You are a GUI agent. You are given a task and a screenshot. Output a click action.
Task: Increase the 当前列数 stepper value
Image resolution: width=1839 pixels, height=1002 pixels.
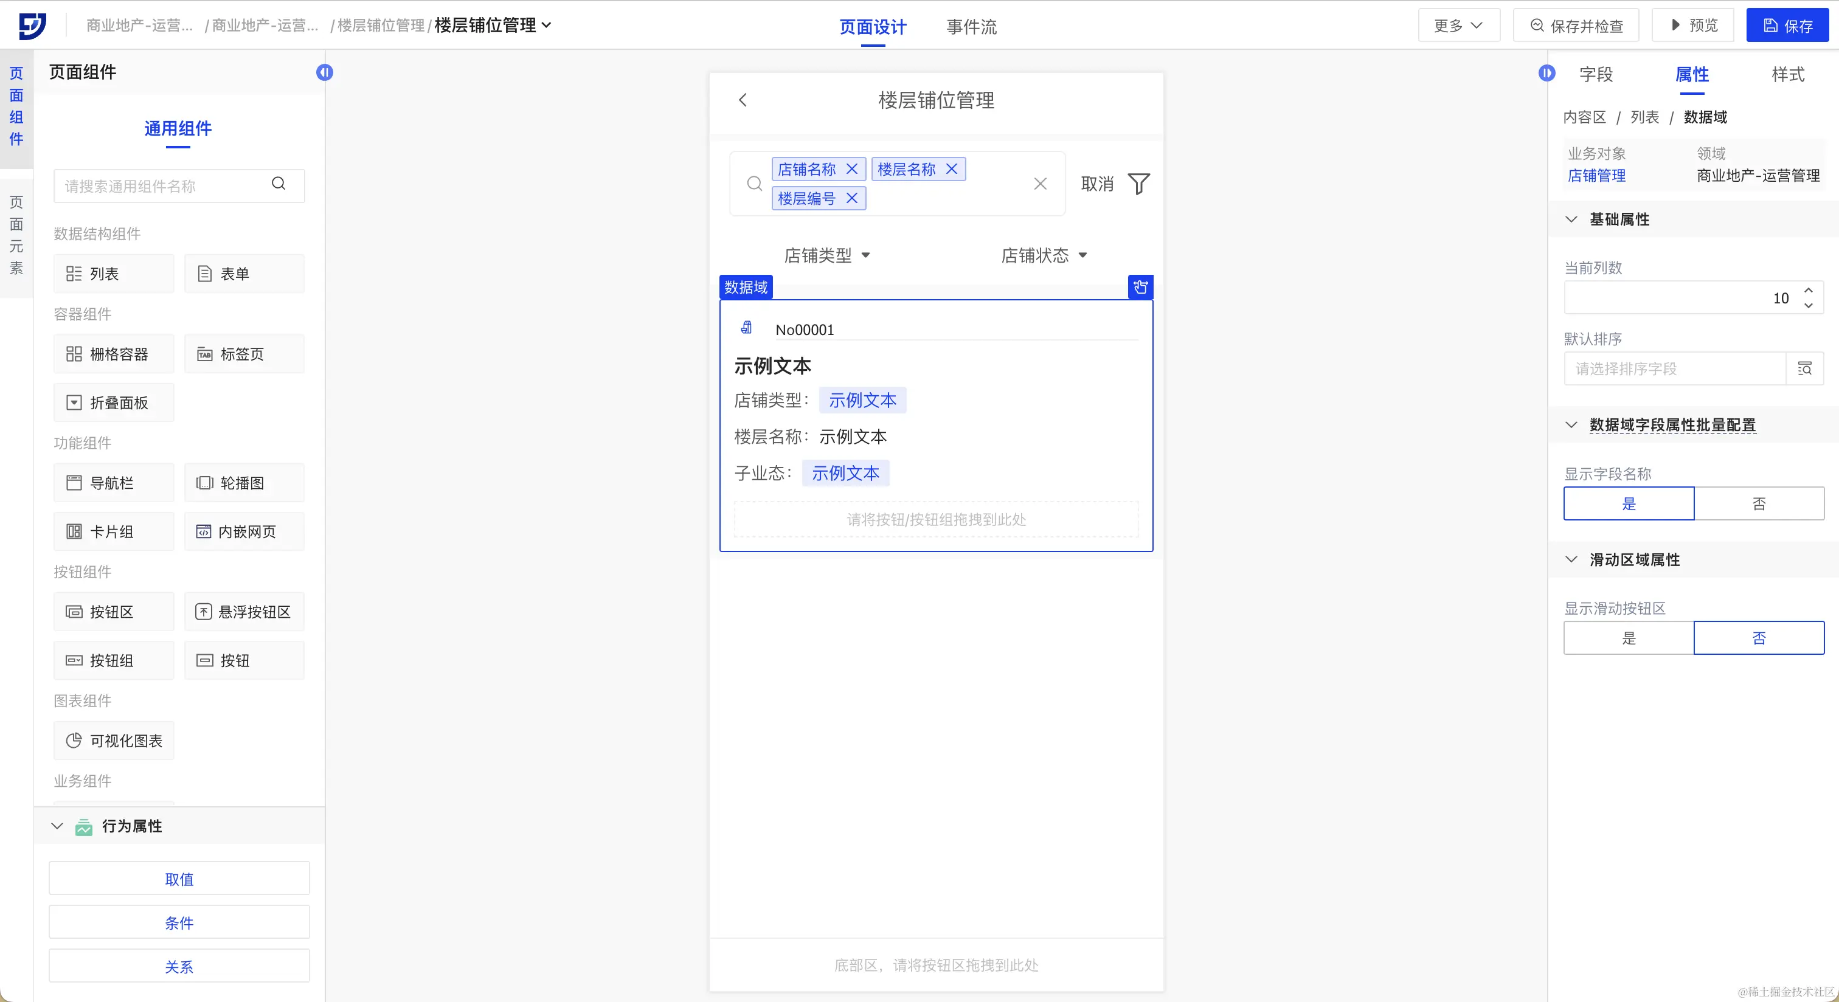pyautogui.click(x=1809, y=291)
